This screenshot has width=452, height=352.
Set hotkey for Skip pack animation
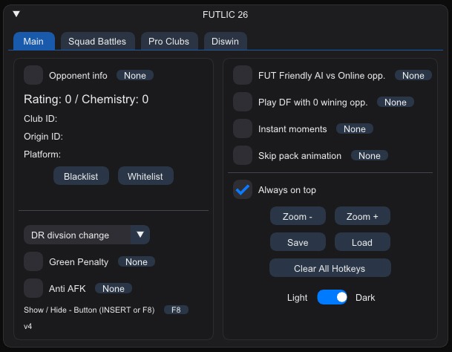pyautogui.click(x=369, y=156)
